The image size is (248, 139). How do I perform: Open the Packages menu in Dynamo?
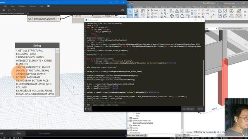[22, 6]
